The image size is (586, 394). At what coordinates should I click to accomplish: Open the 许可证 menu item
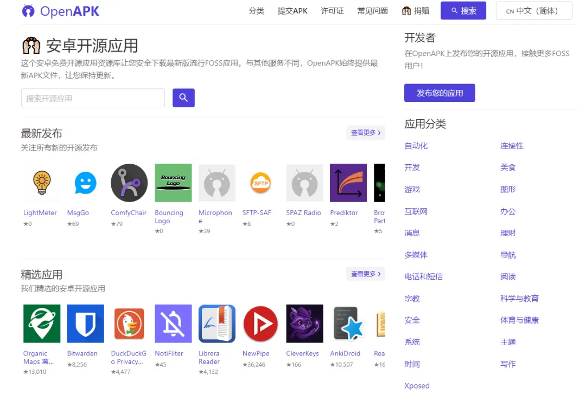tap(332, 11)
